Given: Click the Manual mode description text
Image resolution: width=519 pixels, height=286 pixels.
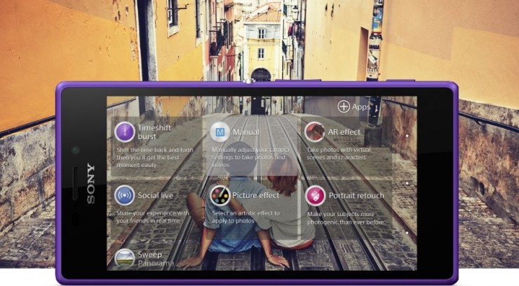Looking at the screenshot, I should (x=249, y=157).
